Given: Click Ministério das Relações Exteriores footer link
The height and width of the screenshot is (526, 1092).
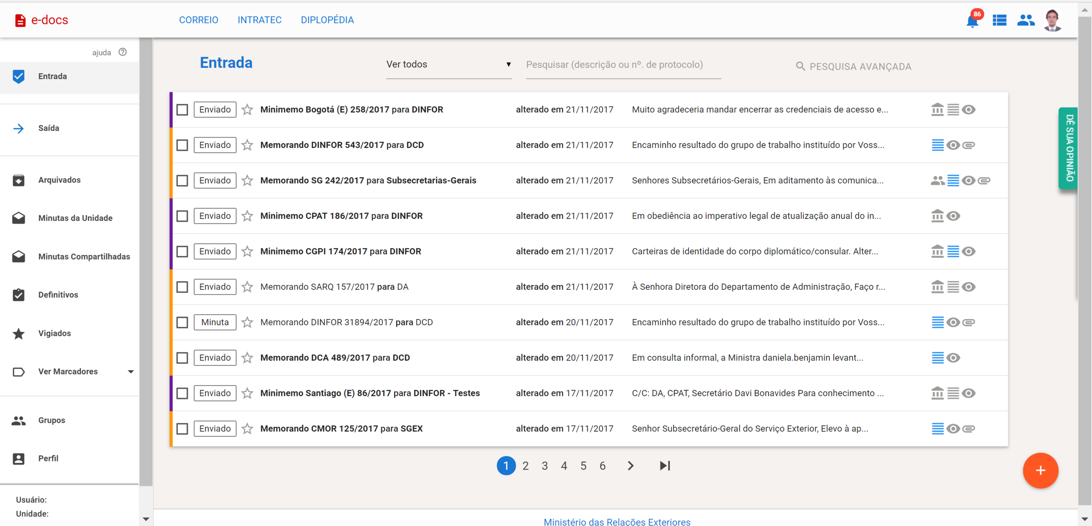Looking at the screenshot, I should click(x=617, y=522).
